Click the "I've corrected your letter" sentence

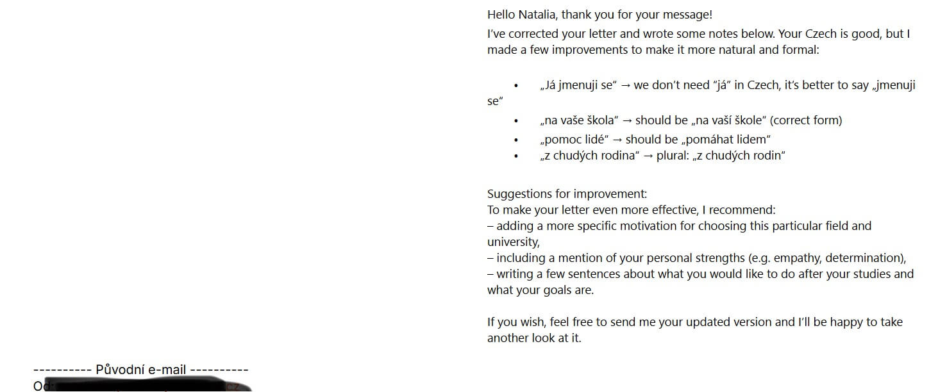(x=698, y=34)
